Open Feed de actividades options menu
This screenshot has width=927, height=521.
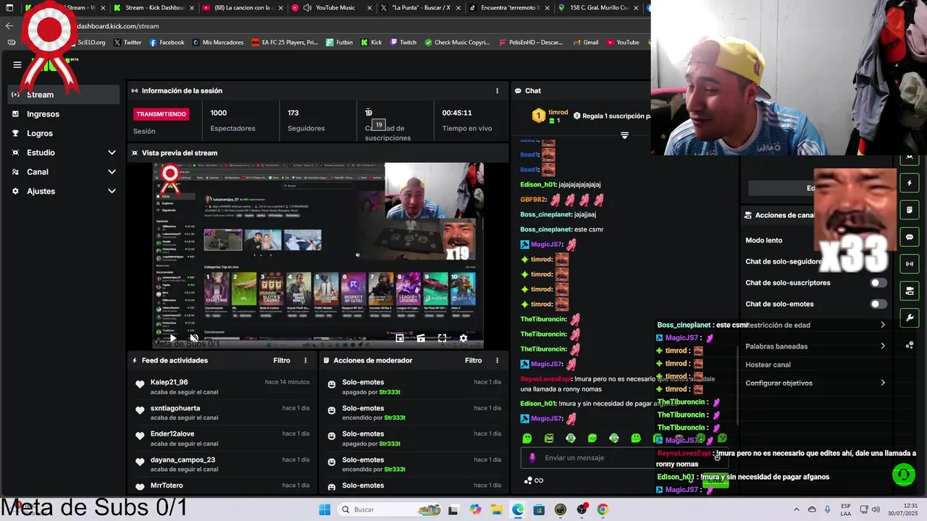(305, 360)
